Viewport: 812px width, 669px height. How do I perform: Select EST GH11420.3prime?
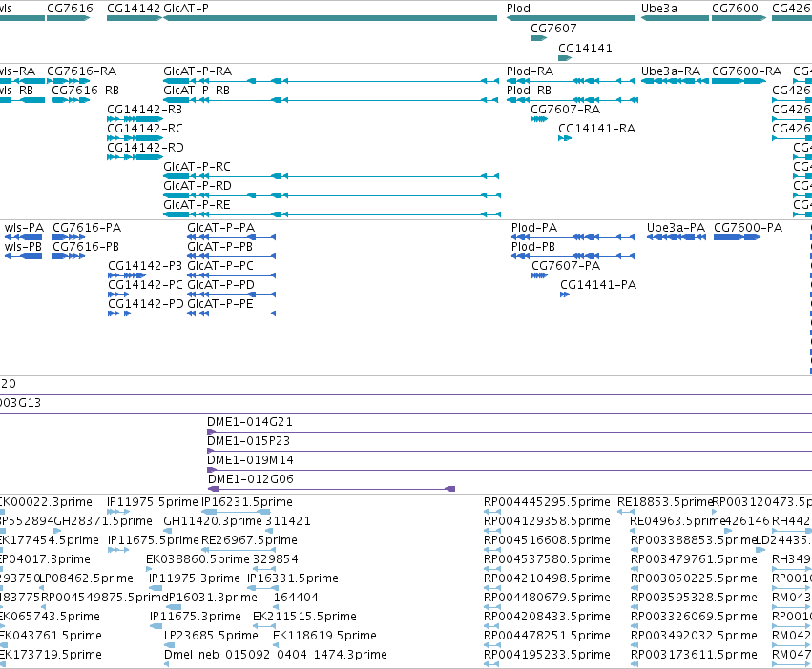pos(213,521)
